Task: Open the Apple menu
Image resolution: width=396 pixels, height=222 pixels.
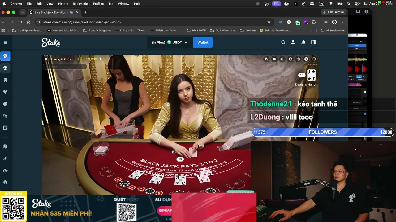Action: [4, 4]
